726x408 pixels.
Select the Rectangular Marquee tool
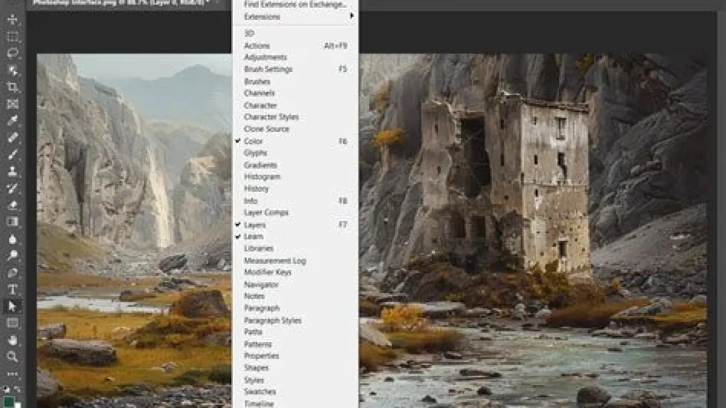pos(12,36)
